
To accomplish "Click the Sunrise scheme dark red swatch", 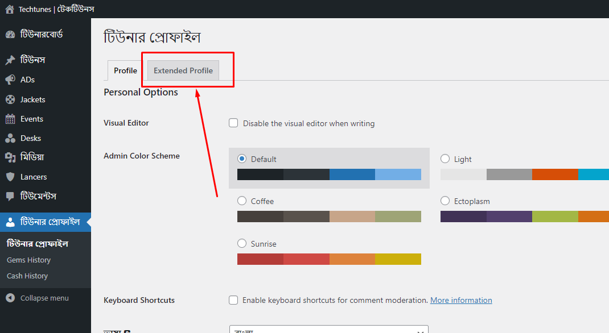I will [x=260, y=259].
